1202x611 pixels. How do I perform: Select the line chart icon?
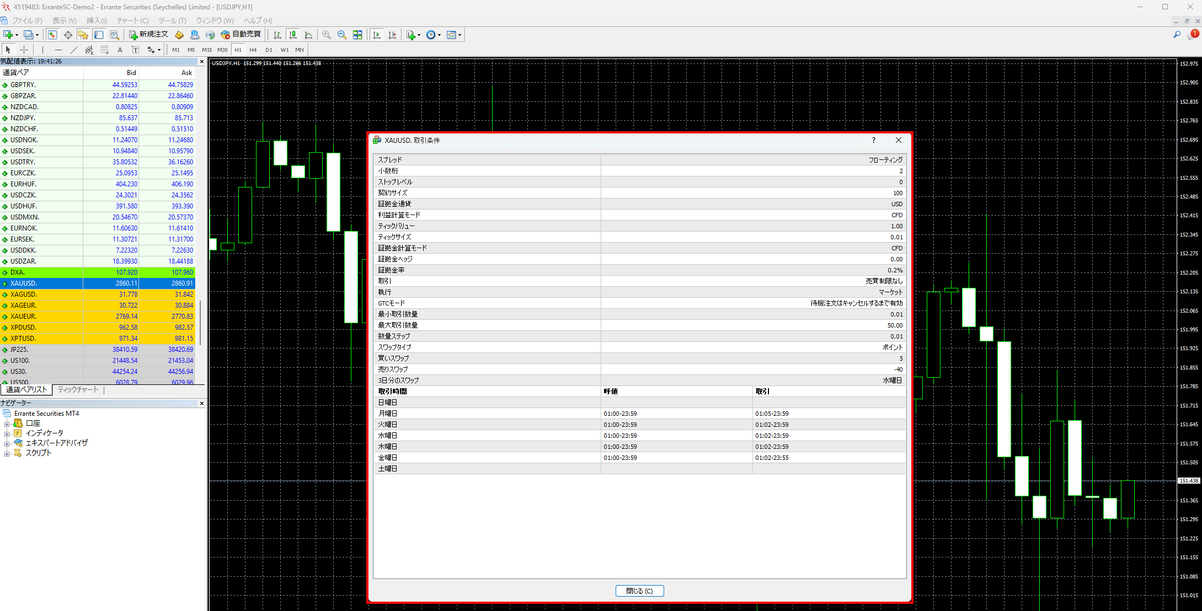click(x=308, y=35)
